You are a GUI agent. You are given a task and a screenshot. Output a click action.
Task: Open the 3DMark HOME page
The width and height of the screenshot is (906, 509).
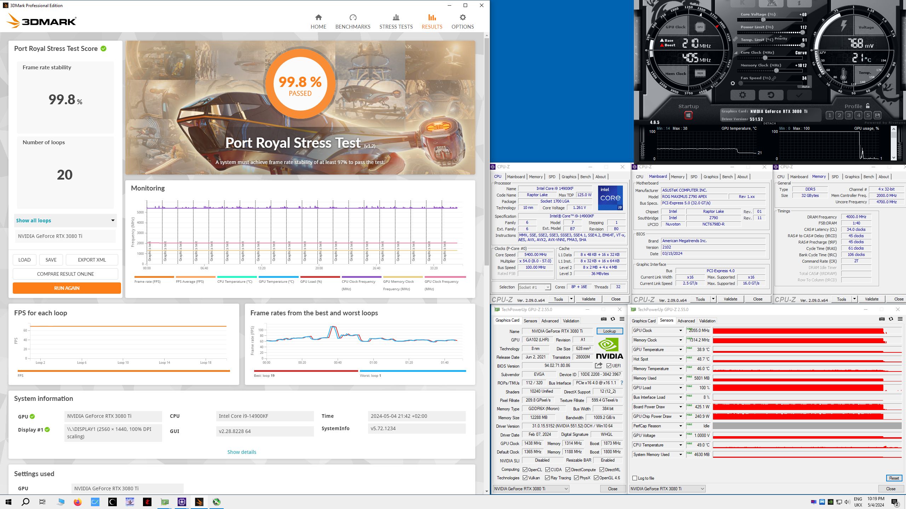click(x=318, y=22)
